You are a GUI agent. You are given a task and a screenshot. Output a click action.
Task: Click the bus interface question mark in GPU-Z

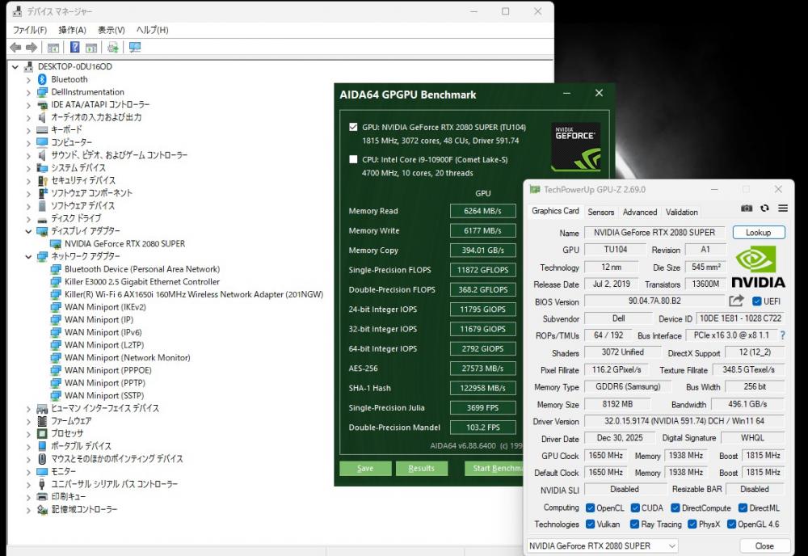click(782, 335)
